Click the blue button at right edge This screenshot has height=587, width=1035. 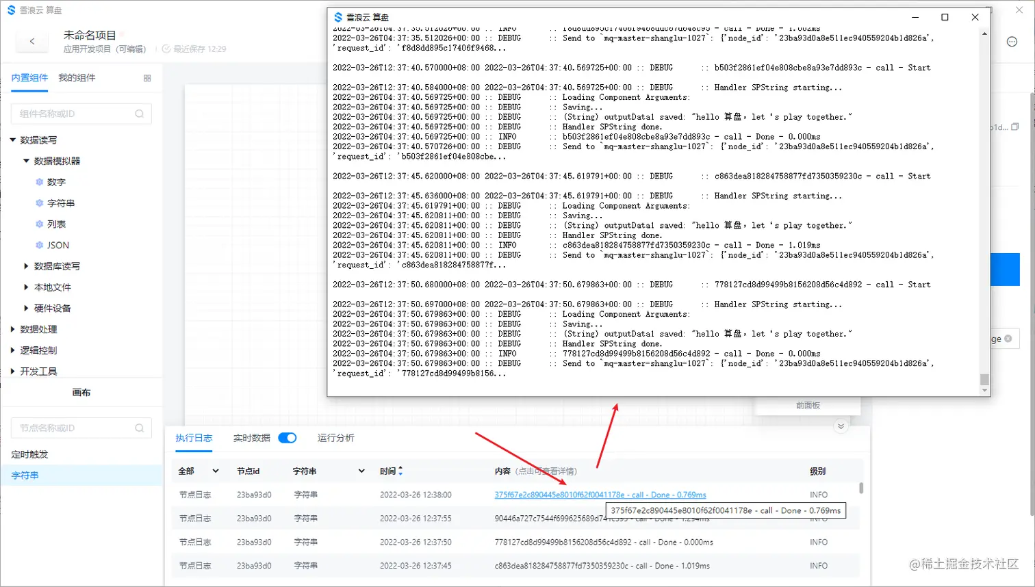pyautogui.click(x=1006, y=270)
